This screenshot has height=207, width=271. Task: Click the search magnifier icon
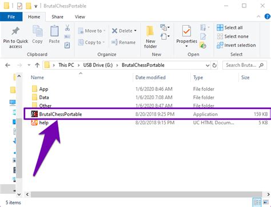click(x=261, y=65)
